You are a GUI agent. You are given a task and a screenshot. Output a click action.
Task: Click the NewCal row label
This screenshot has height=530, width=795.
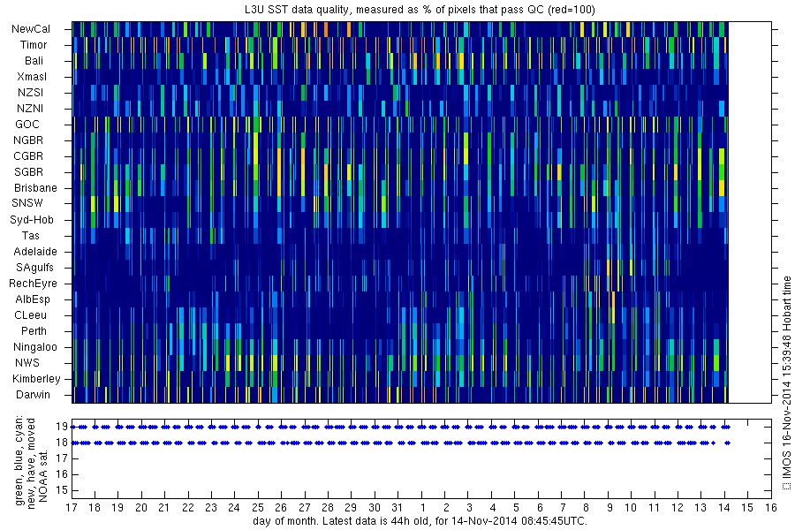[31, 29]
